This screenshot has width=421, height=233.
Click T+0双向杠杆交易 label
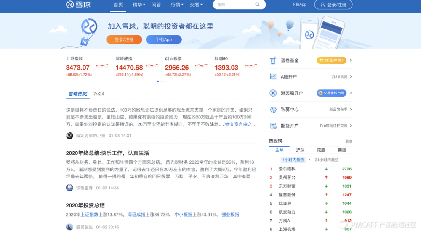pyautogui.click(x=333, y=126)
